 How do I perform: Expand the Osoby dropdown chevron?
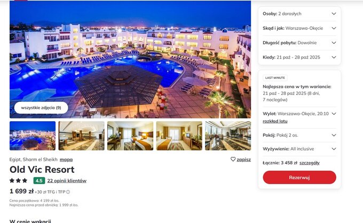[334, 14]
